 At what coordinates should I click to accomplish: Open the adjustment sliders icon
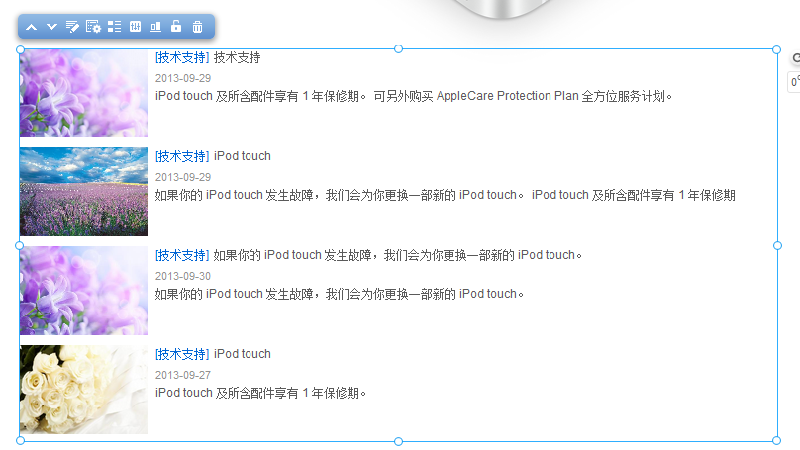(136, 27)
